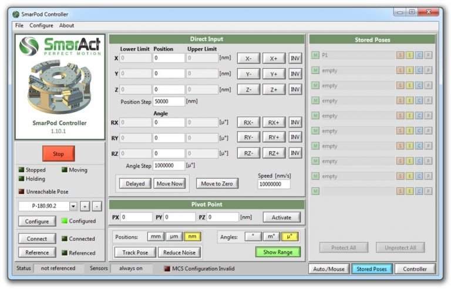This screenshot has width=451, height=289.
Task: Open the File menu
Action: point(19,25)
